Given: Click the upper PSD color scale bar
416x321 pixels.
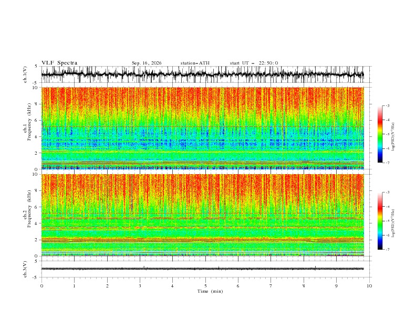Looking at the screenshot, I should [380, 134].
